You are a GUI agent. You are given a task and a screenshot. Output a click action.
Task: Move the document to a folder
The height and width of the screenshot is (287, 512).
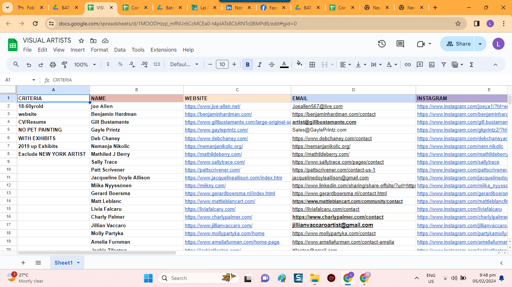(x=93, y=40)
